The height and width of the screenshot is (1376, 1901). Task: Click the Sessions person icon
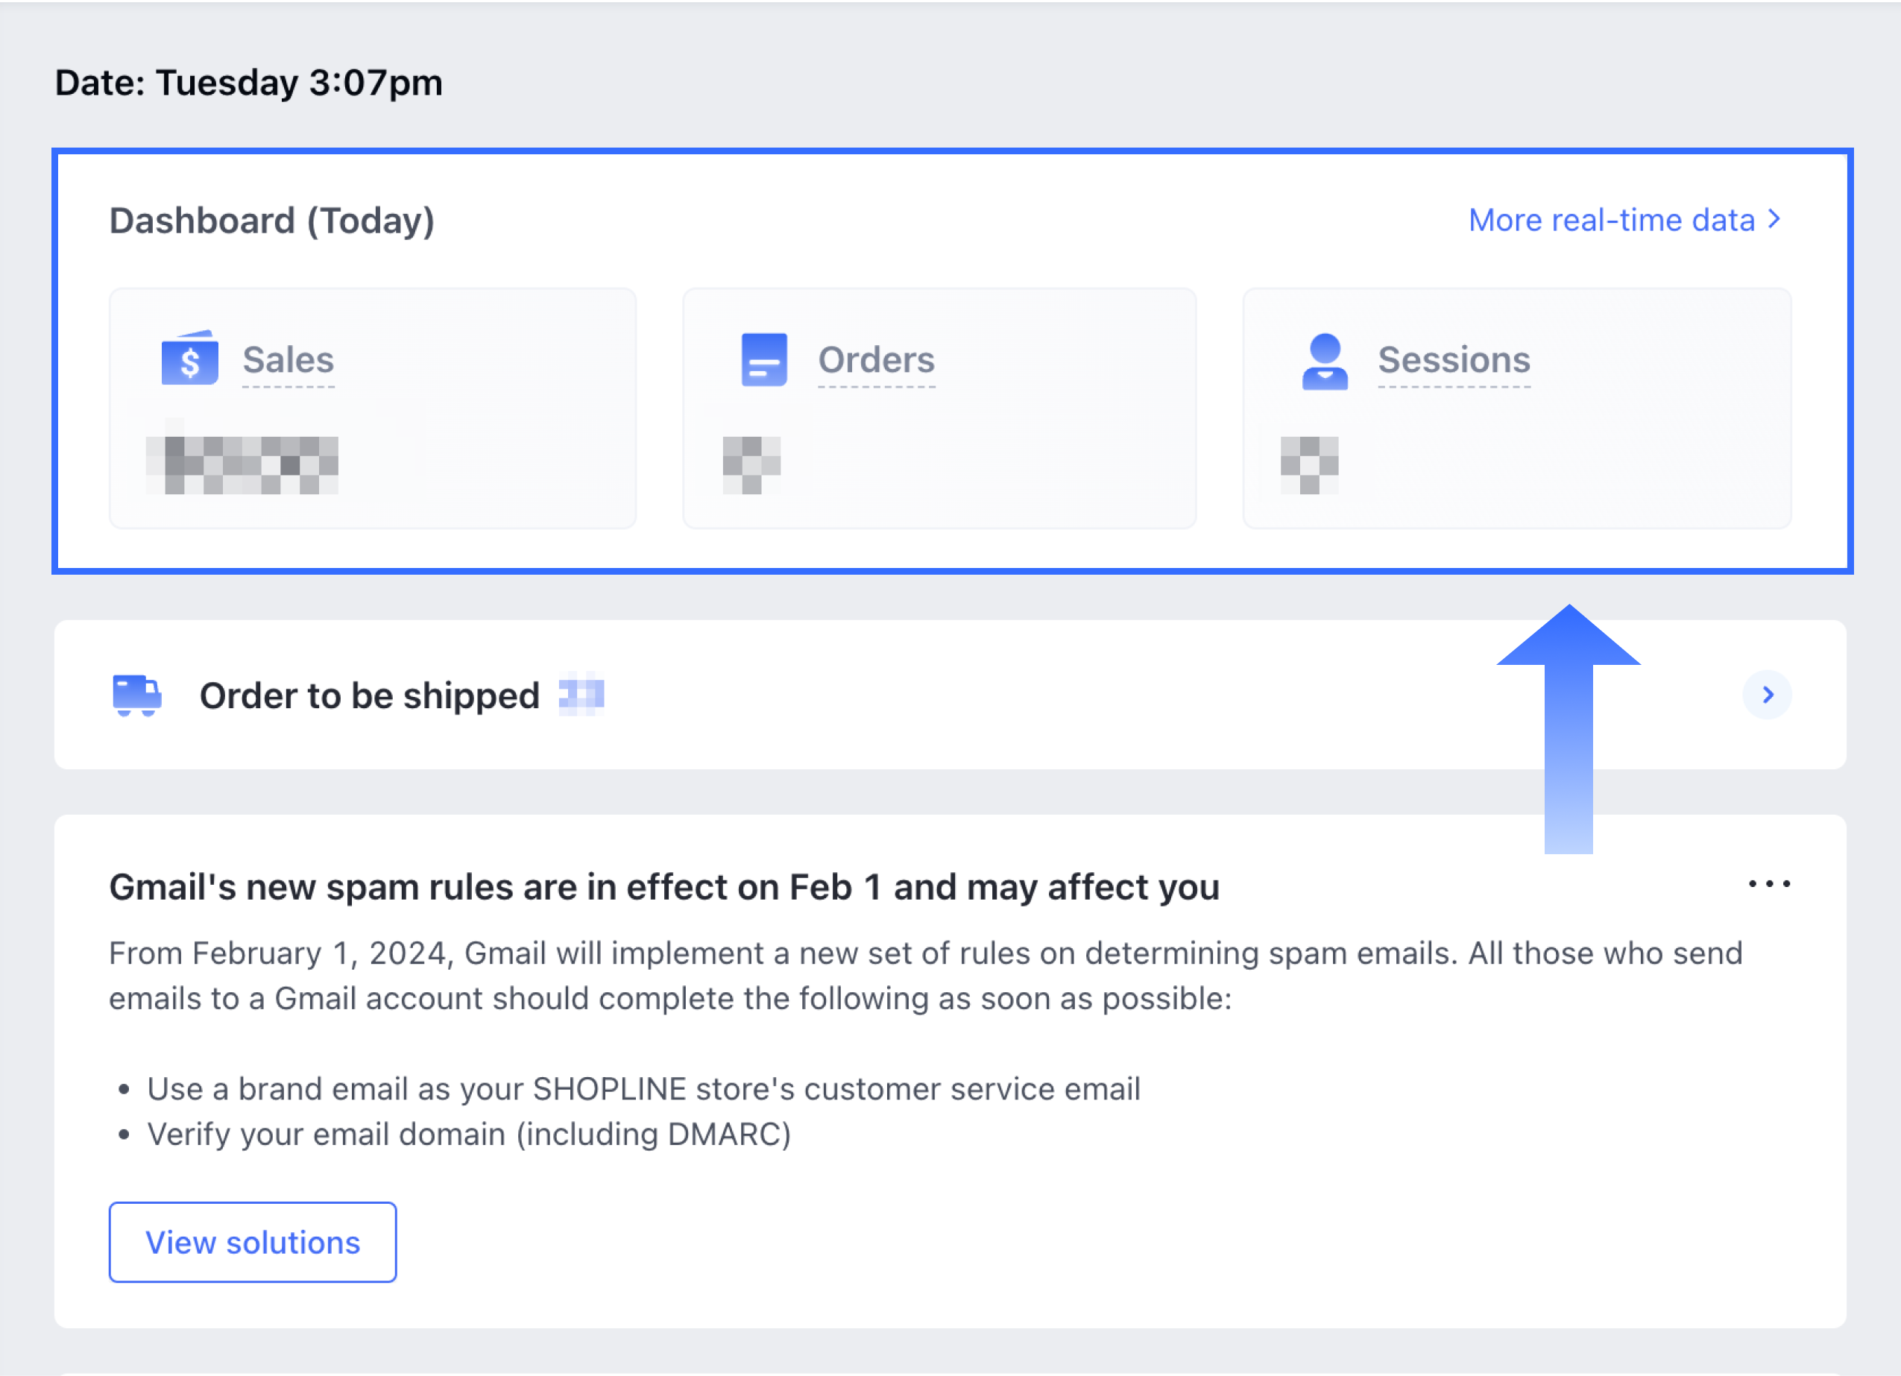[1324, 362]
